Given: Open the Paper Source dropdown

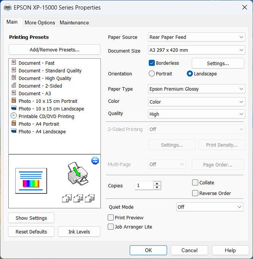Looking at the screenshot, I should click(196, 37).
